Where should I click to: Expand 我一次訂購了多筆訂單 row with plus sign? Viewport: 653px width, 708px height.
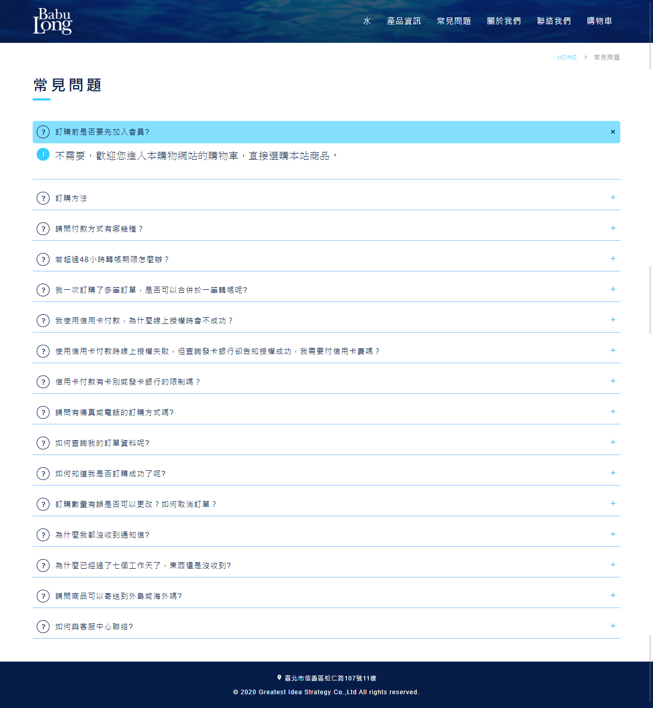pos(613,289)
